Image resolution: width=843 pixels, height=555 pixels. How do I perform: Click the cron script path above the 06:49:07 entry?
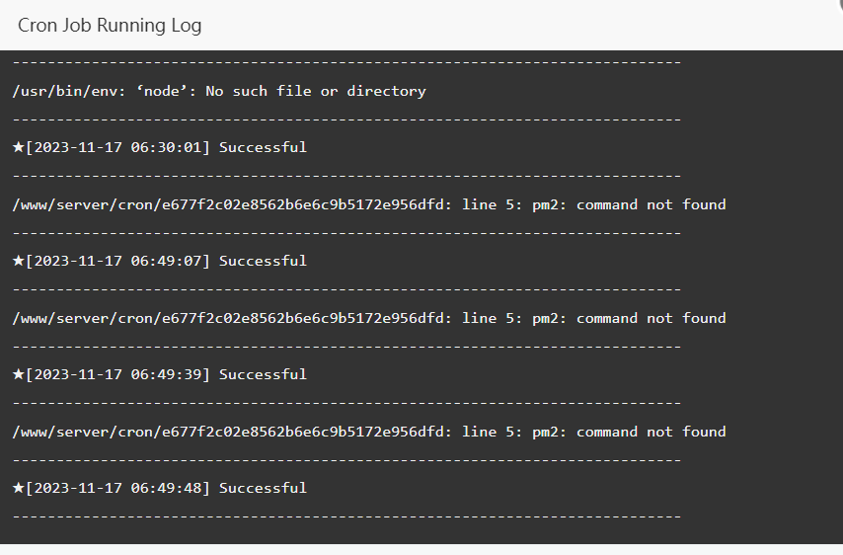[x=231, y=204]
